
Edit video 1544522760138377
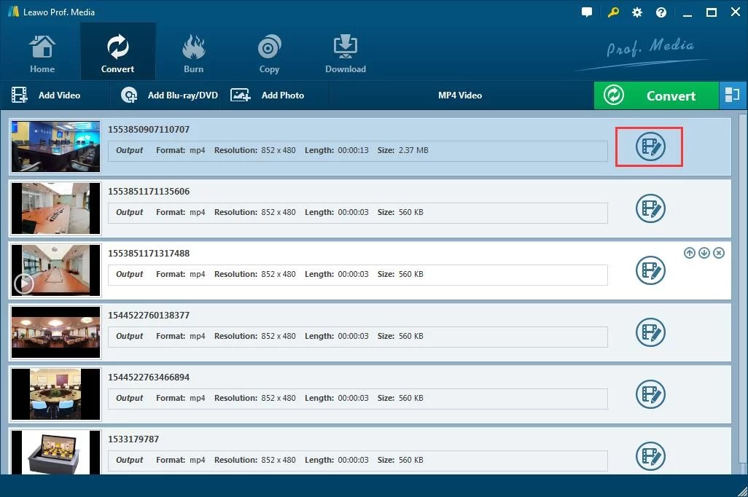(x=650, y=332)
